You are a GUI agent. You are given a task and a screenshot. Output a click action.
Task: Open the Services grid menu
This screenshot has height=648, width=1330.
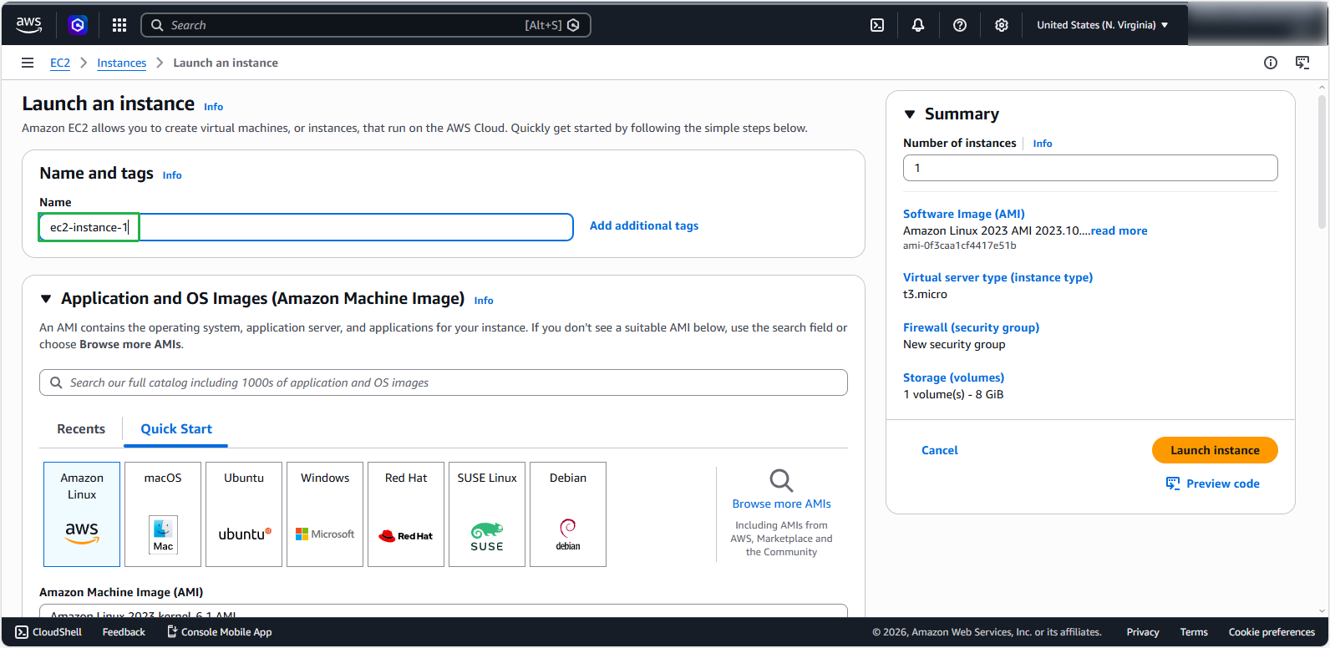[119, 25]
